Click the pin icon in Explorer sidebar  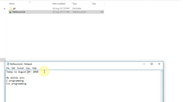[4, 9]
